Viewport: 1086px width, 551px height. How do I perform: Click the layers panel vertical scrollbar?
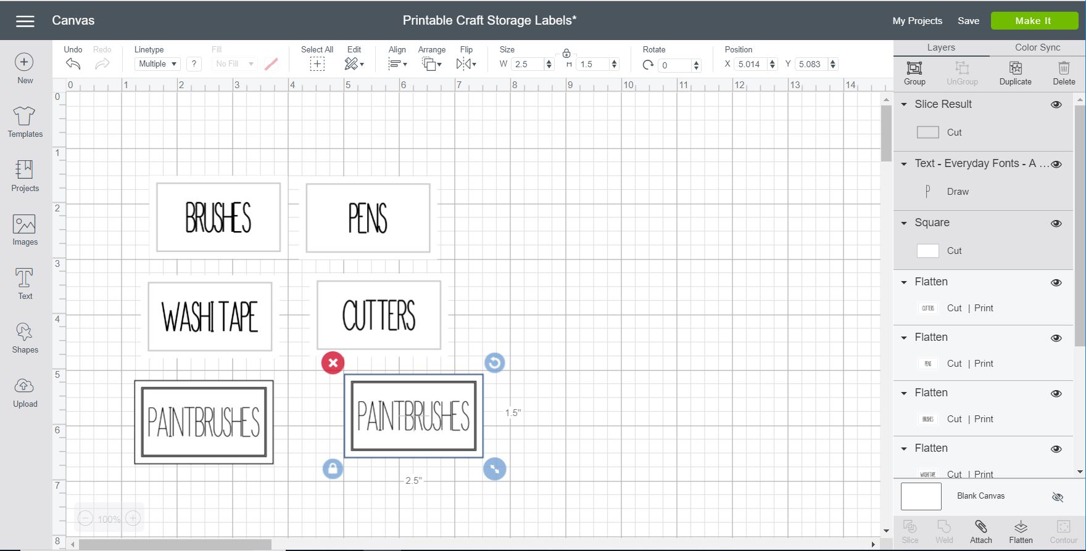(x=1080, y=225)
